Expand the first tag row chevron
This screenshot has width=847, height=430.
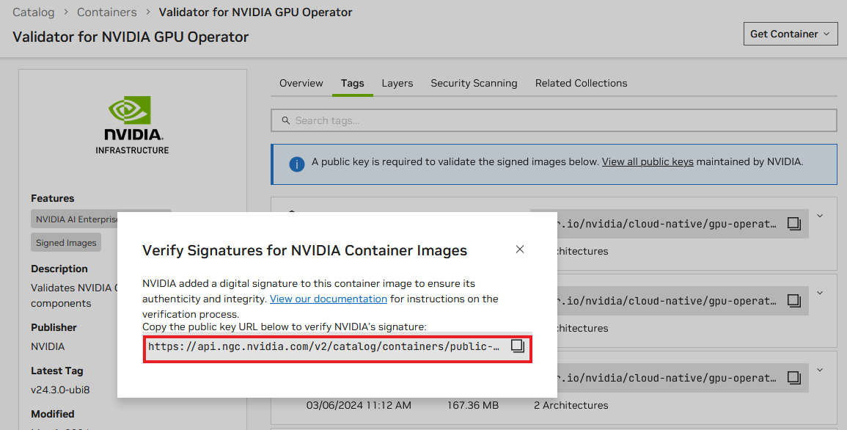[820, 216]
